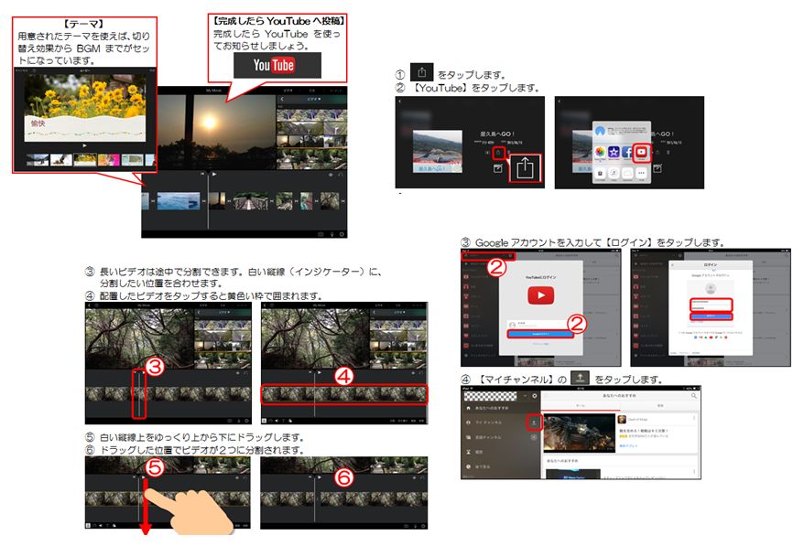Click the camera icon below the timeline
This screenshot has height=546, width=804.
tap(321, 233)
